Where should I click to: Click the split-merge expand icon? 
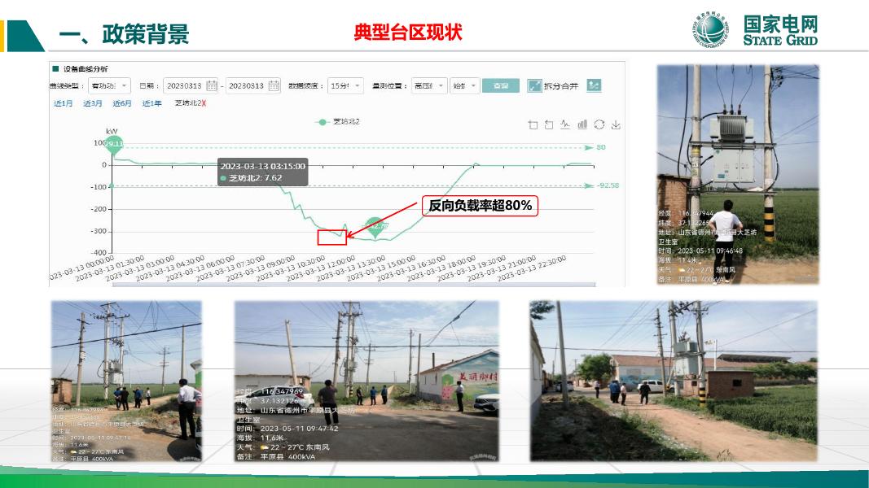pos(534,85)
